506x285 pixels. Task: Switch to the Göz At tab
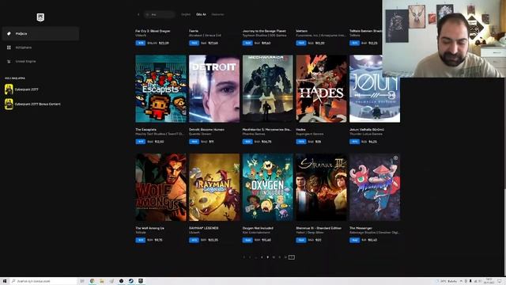pos(201,14)
